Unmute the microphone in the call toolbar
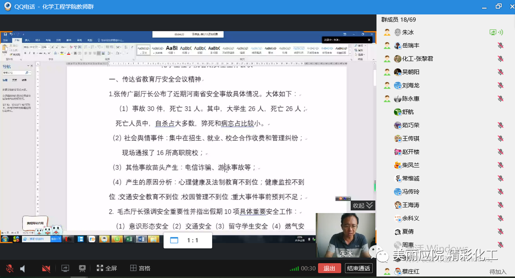 pos(9,268)
